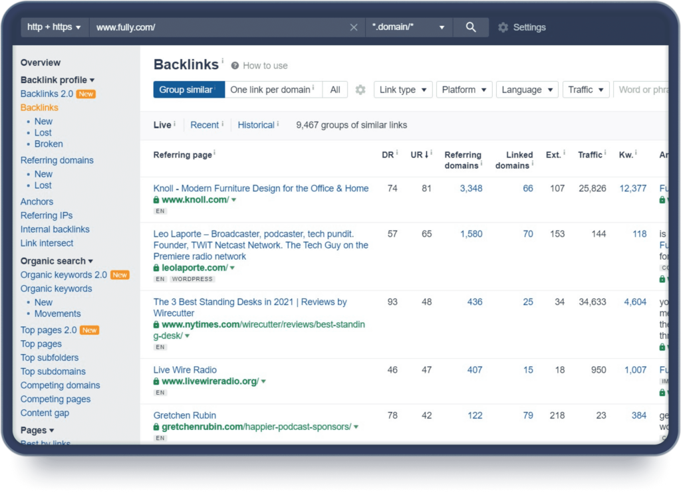This screenshot has height=495, width=681.
Task: Open Link intersect in sidebar
Action: tap(47, 243)
